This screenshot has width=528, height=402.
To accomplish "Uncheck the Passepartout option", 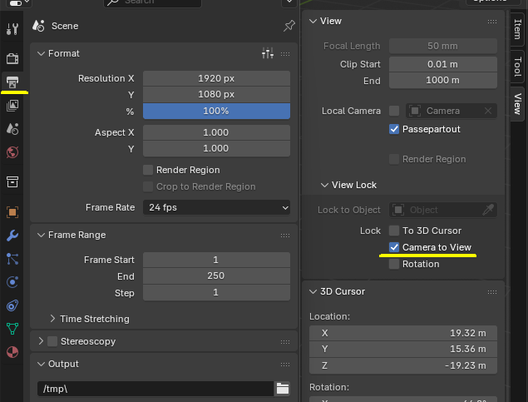I will coord(395,129).
